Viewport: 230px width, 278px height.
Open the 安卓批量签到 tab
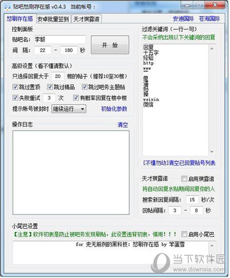(53, 19)
